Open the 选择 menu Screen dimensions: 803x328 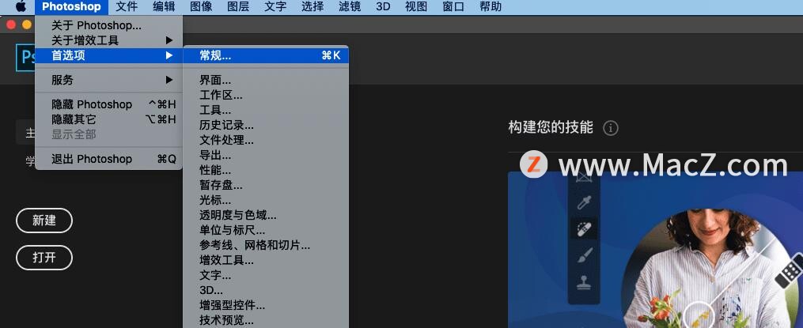click(312, 6)
